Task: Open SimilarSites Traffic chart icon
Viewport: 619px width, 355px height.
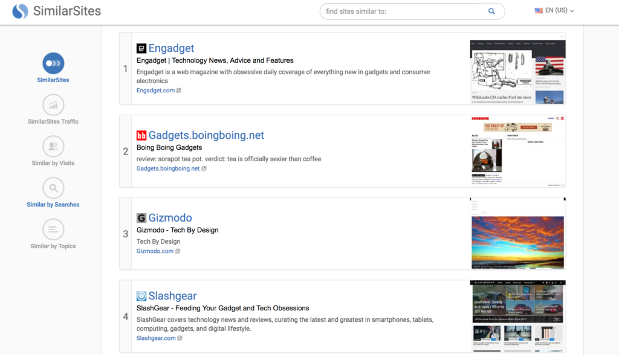Action: point(53,105)
